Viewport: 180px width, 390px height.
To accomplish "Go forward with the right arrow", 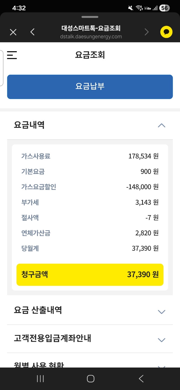I will point(146,32).
